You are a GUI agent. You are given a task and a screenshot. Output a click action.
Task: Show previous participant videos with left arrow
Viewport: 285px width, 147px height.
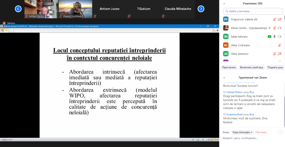point(18,9)
